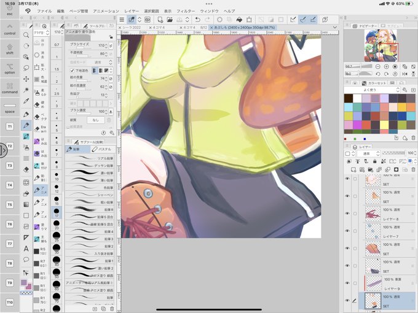Toggle the brush settings lock icon
This screenshot has width=418, height=313.
pyautogui.click(x=111, y=37)
